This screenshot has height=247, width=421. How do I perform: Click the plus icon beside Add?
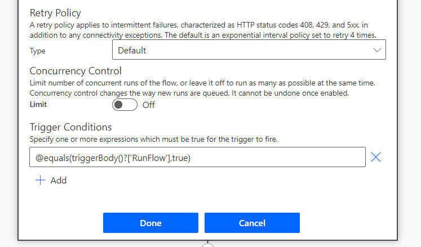point(40,181)
